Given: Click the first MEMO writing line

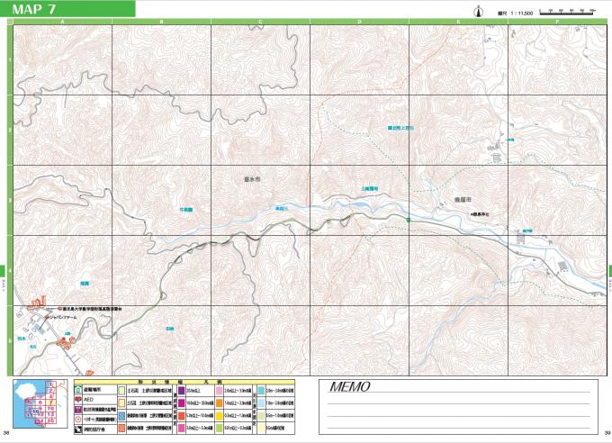Looking at the screenshot, I should 459,393.
